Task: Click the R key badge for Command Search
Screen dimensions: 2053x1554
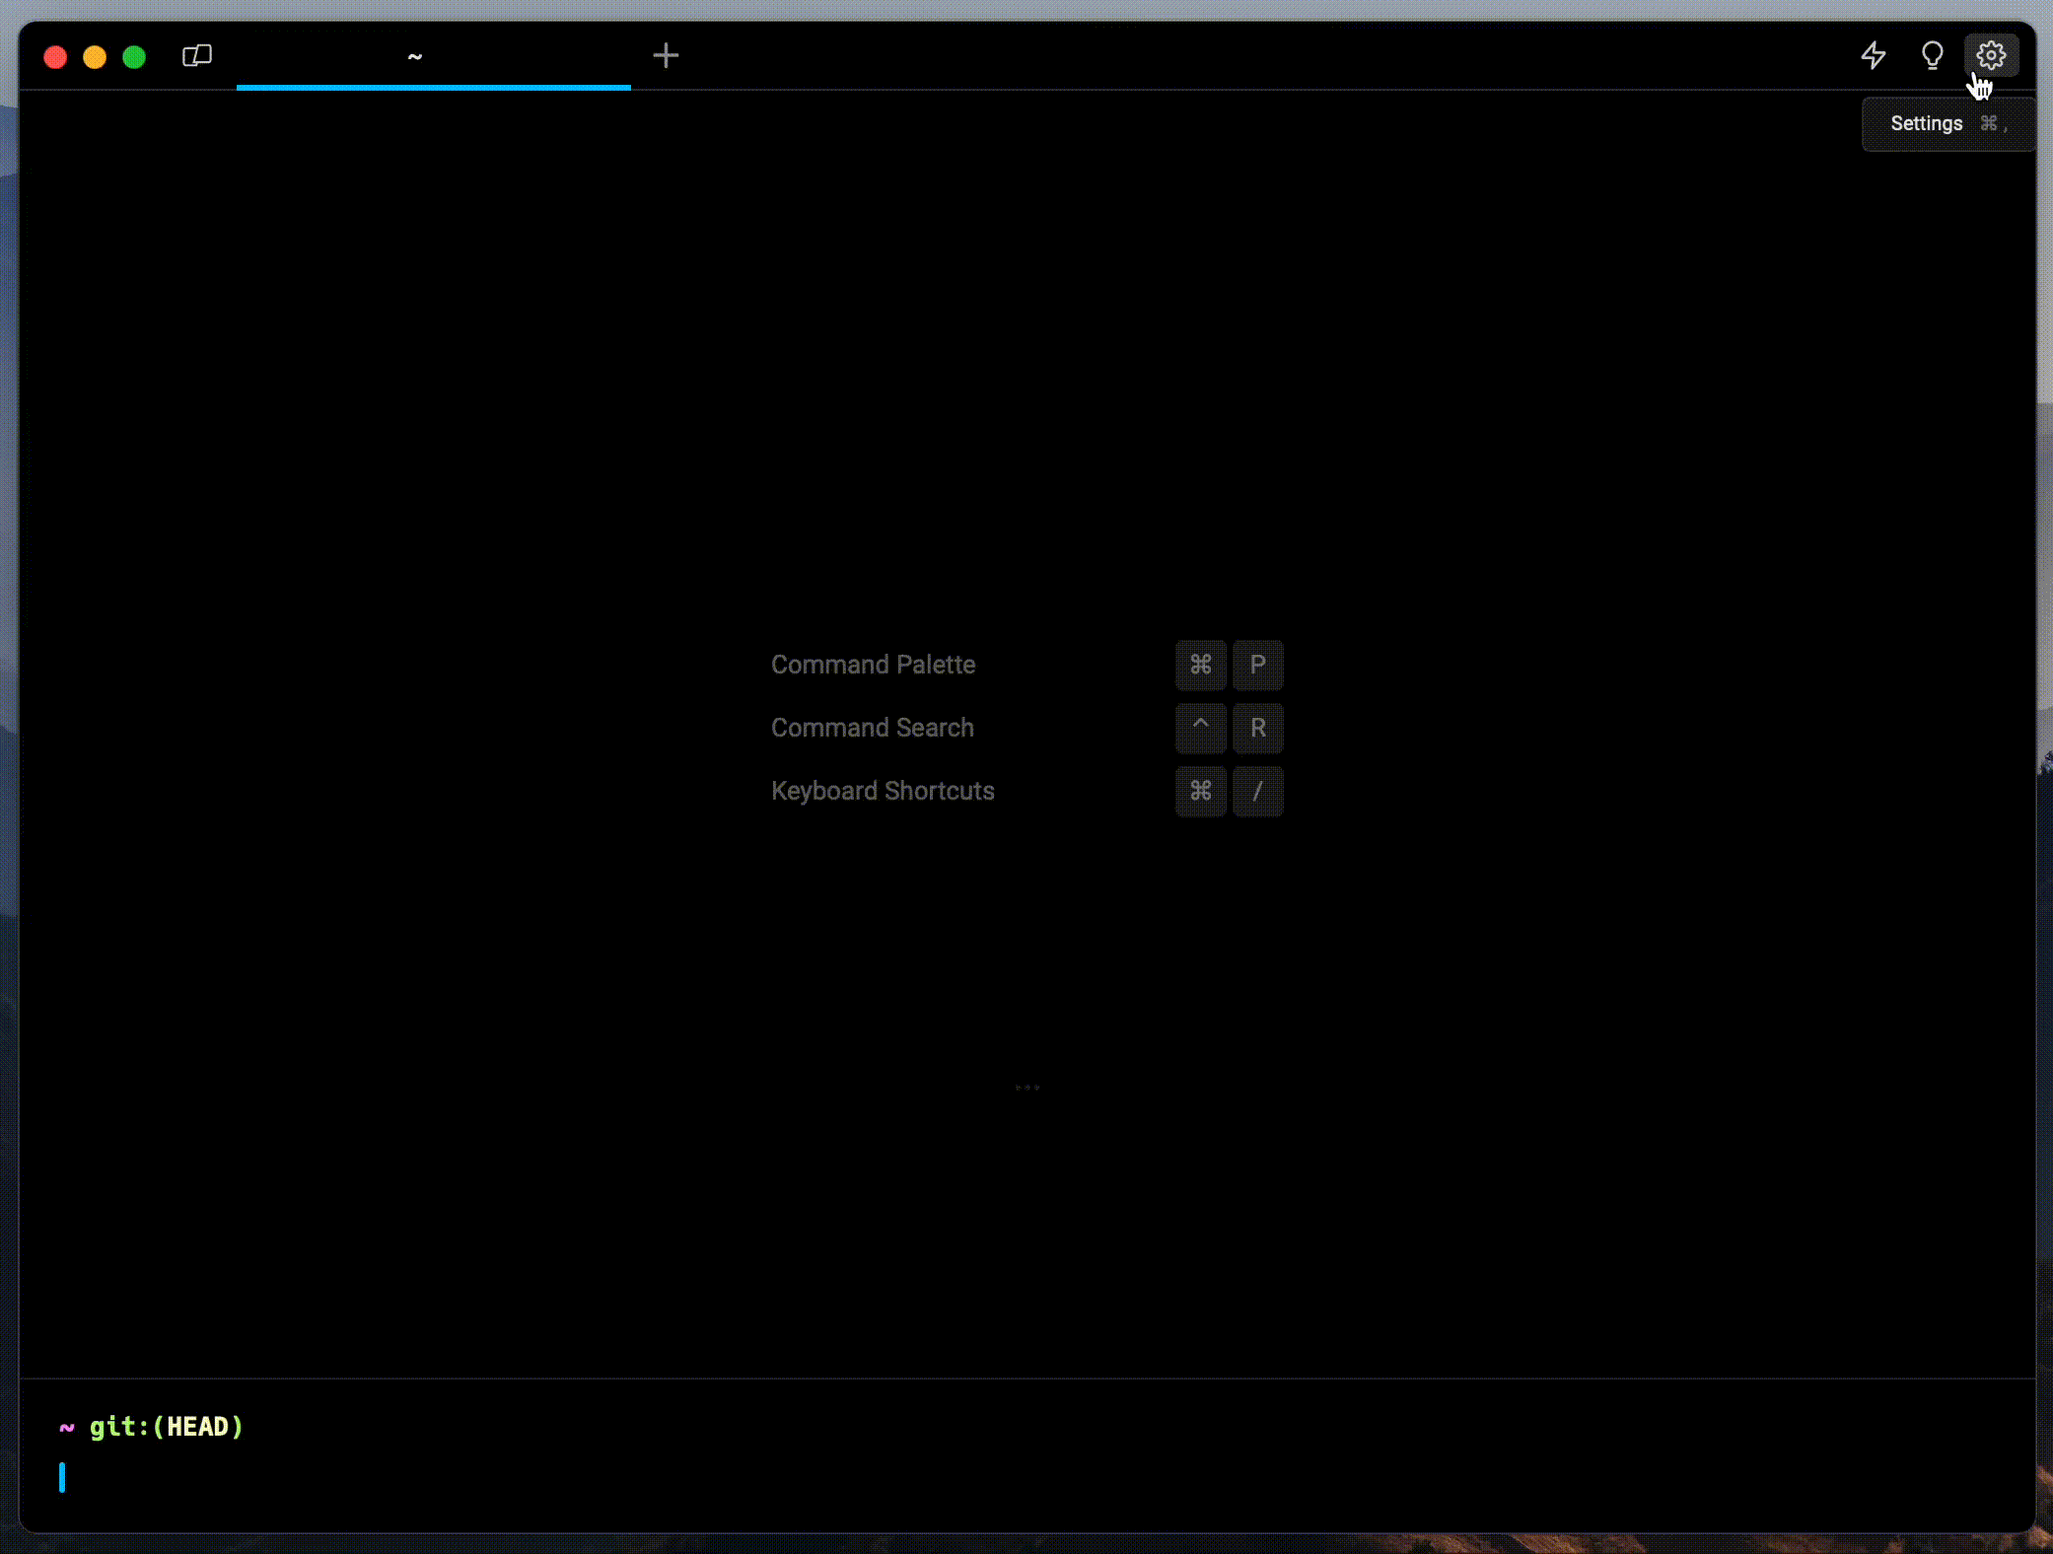Action: point(1257,728)
